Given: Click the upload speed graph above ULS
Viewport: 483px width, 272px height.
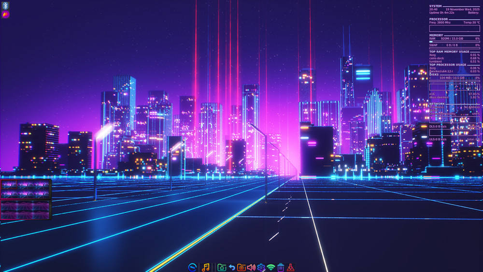Looking at the screenshot, I should (455, 132).
